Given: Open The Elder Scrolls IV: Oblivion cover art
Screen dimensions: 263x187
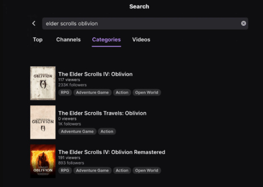Looking at the screenshot, I should (x=43, y=83).
